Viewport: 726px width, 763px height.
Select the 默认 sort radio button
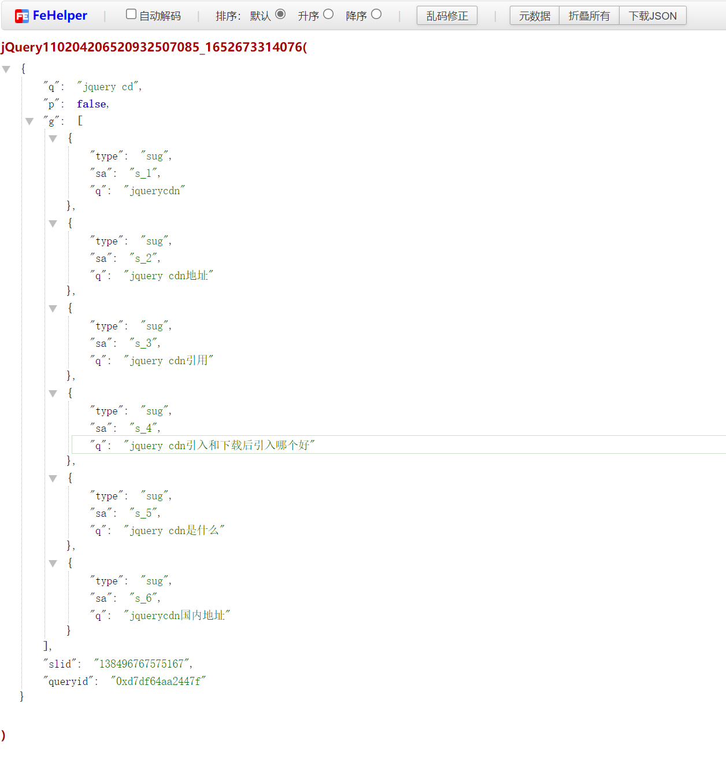[x=280, y=14]
